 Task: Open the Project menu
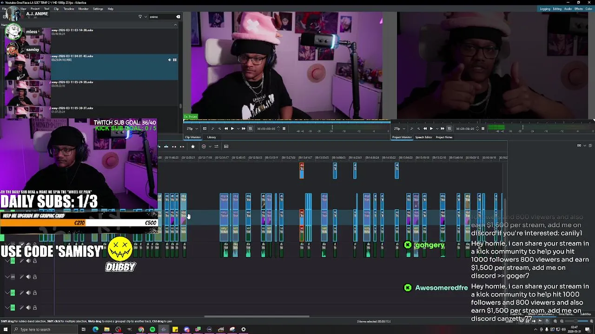[35, 9]
